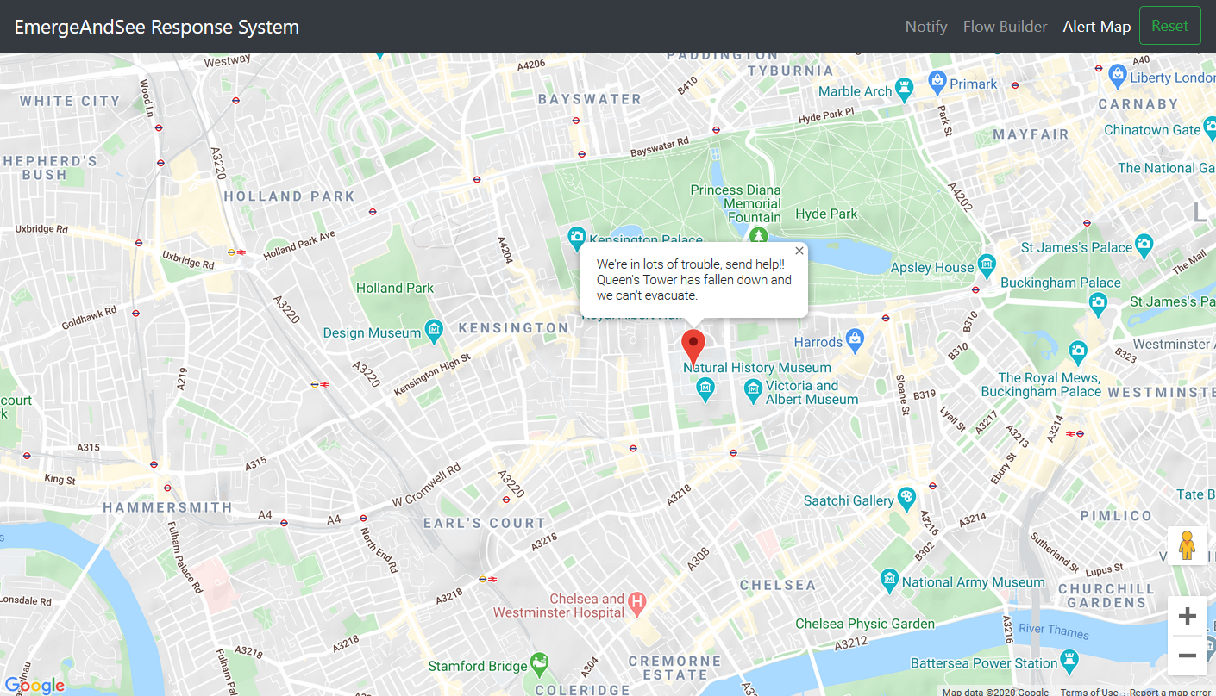
Task: Click the Chelsea and Westminster Hospital icon
Action: click(x=637, y=602)
